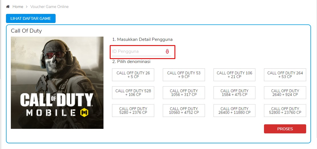Viewport: 317px width, 149px height.
Task: Select CALL OFF DUTY 53 + 9 CP
Action: [184, 75]
